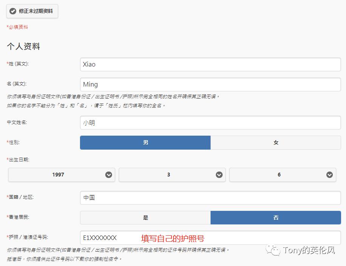Open the birth year dropdown showing 1997

click(62, 175)
